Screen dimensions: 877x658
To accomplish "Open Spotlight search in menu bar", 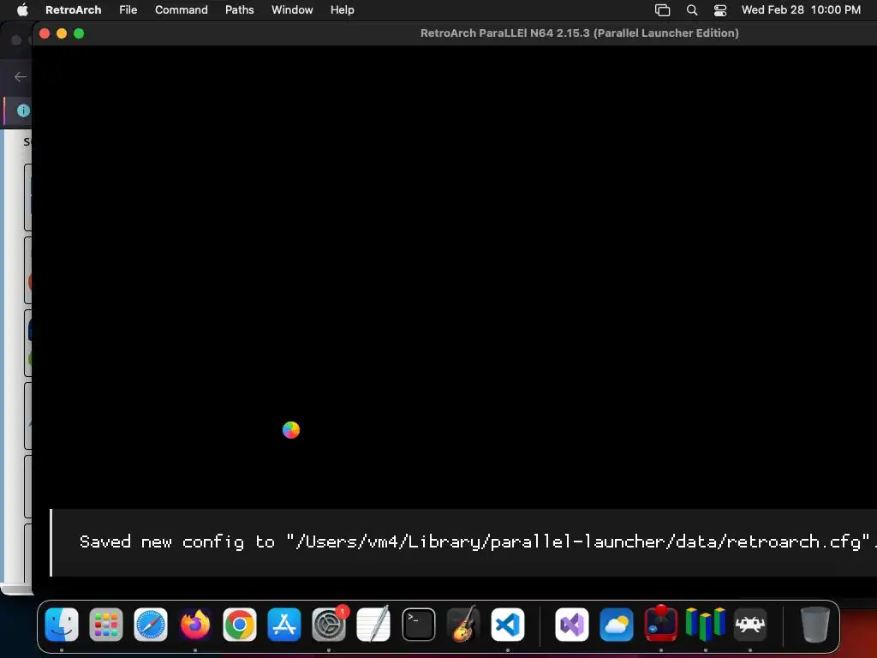I will click(692, 9).
